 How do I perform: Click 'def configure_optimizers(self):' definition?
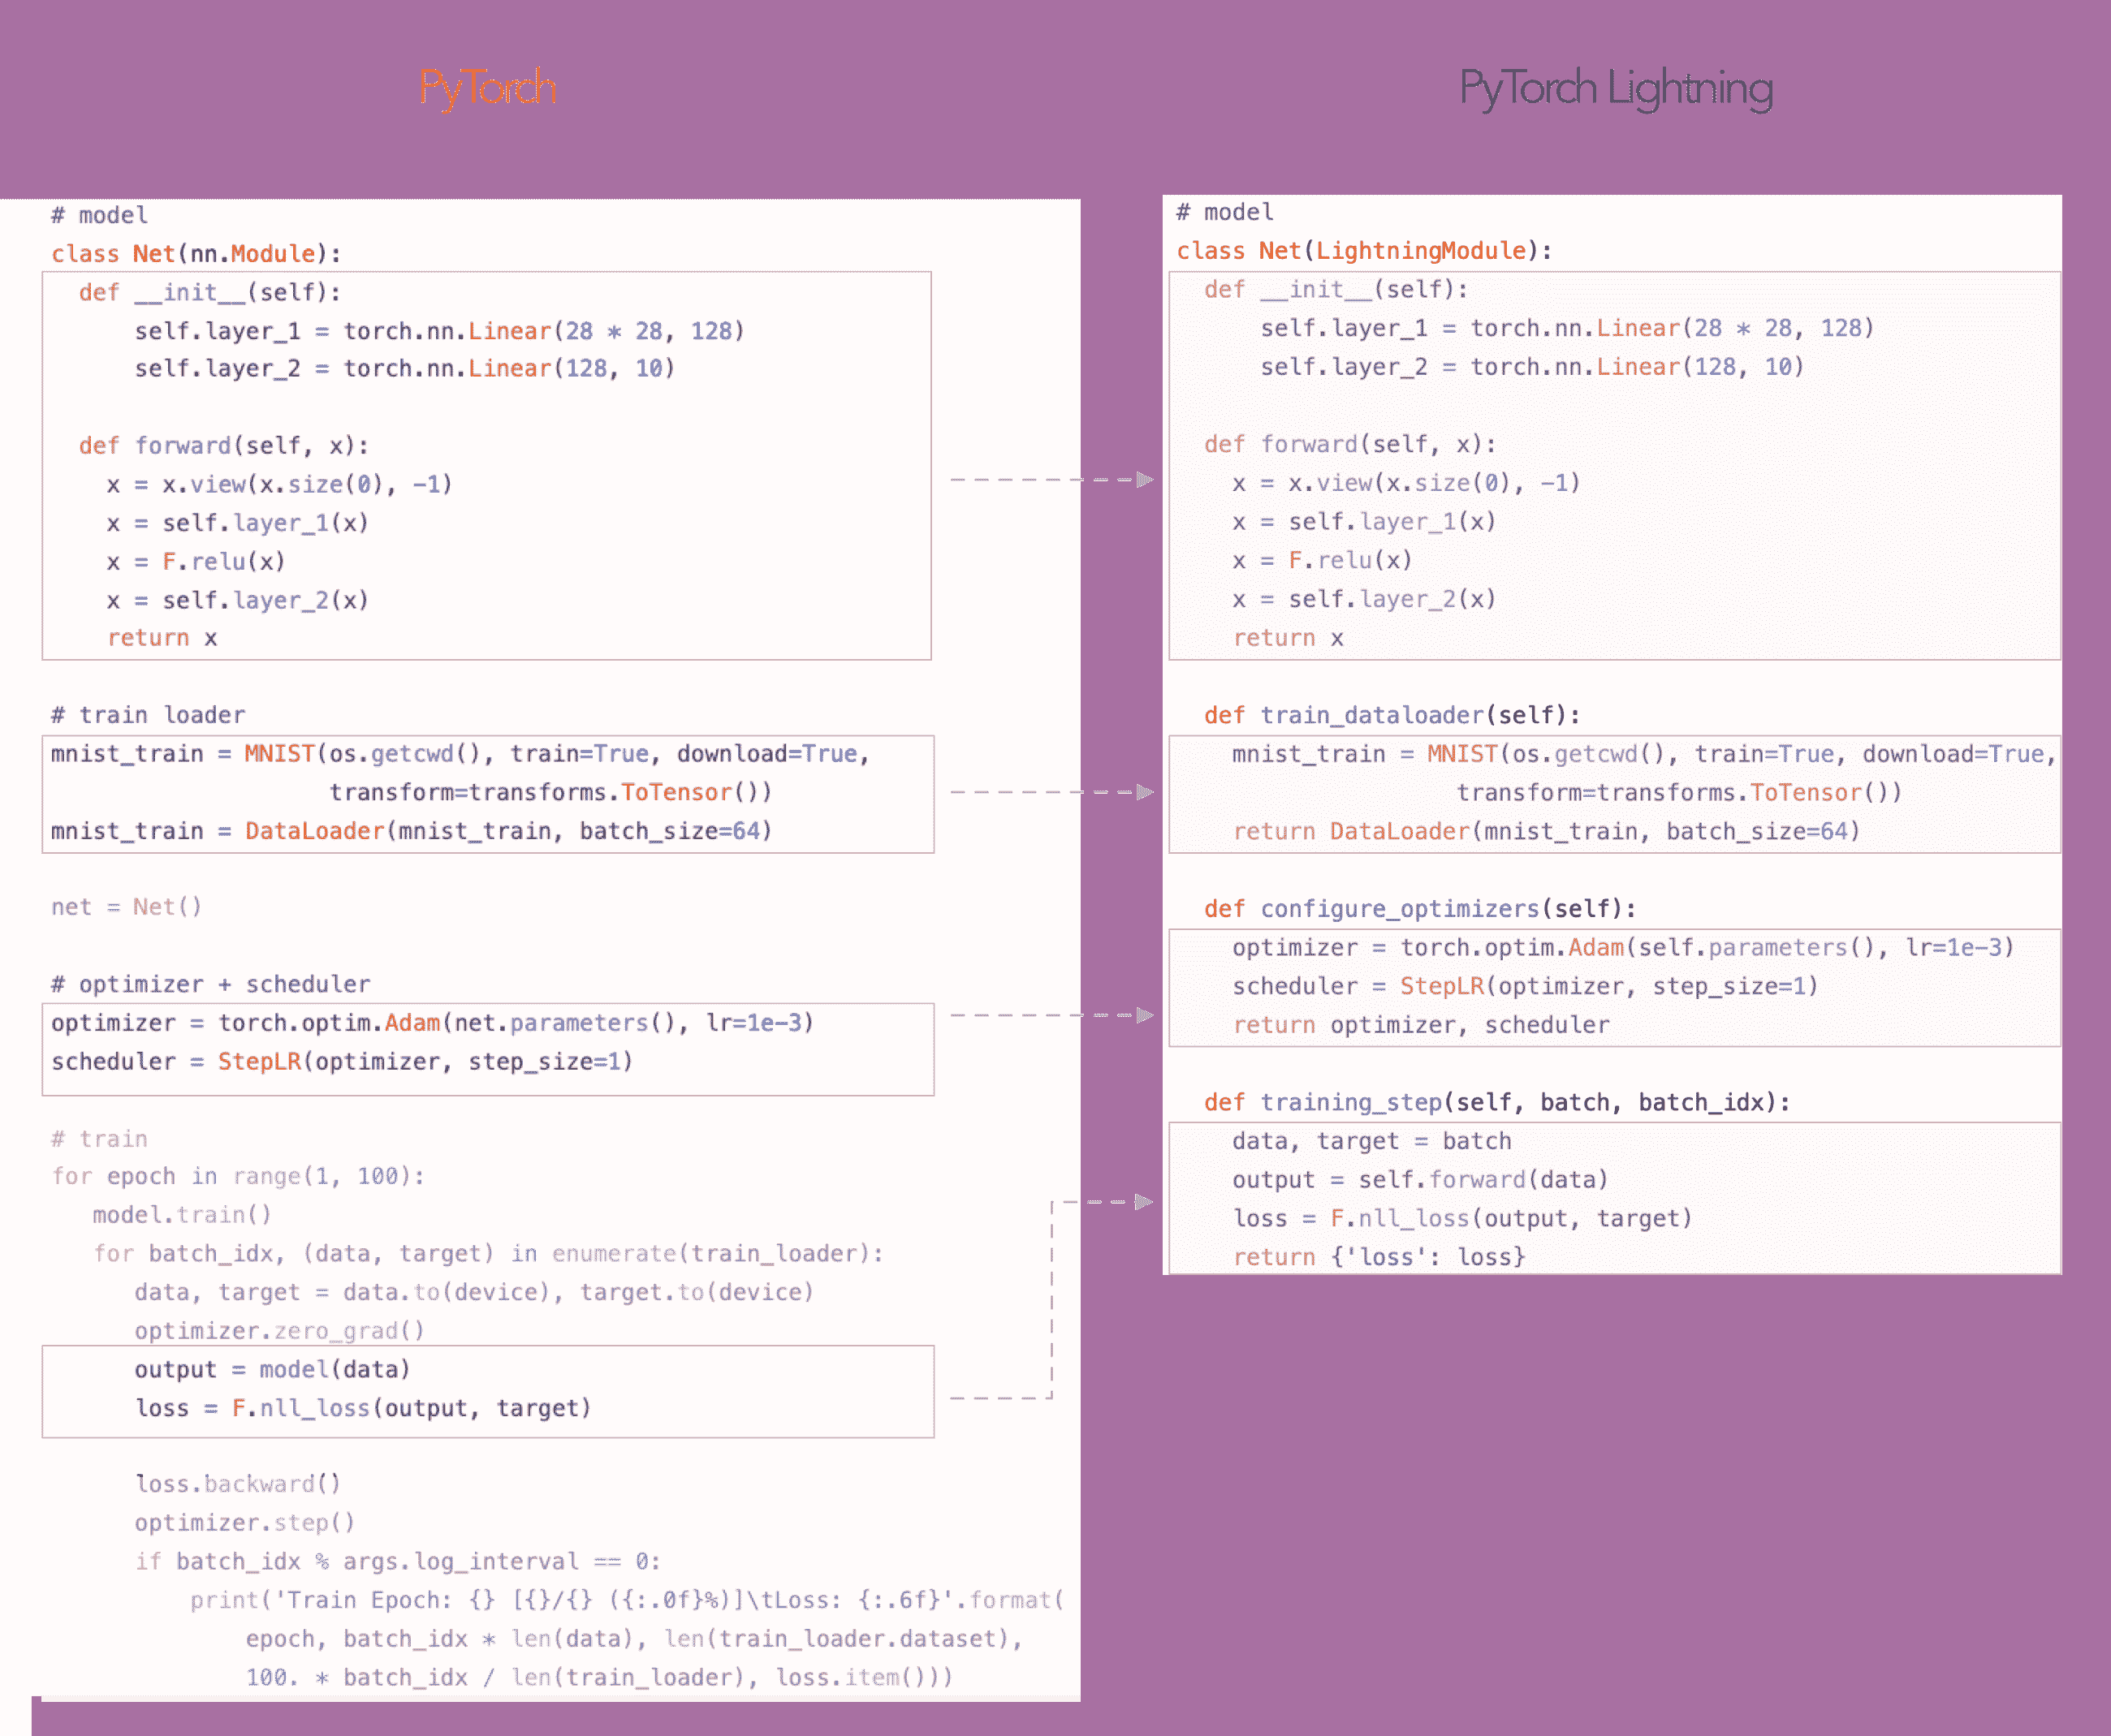click(1420, 908)
